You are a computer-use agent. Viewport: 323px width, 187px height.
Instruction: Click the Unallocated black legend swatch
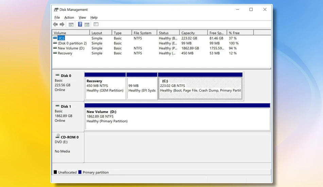55,172
